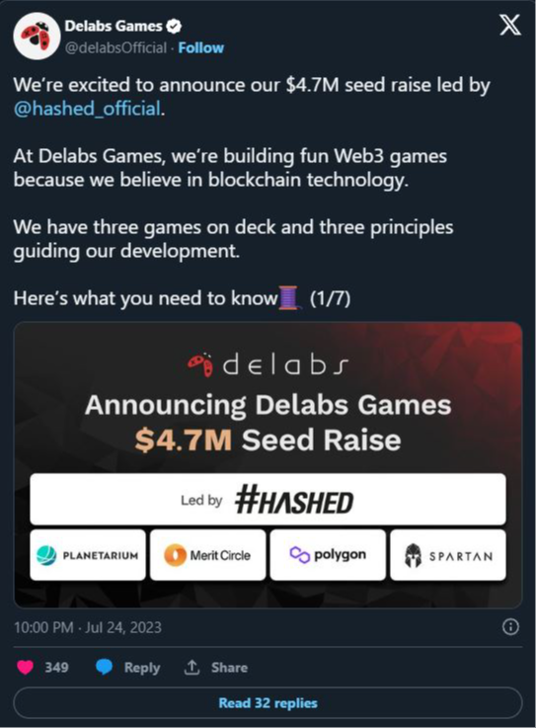The width and height of the screenshot is (536, 728).
Task: Click the share upload arrow icon
Action: (x=191, y=667)
